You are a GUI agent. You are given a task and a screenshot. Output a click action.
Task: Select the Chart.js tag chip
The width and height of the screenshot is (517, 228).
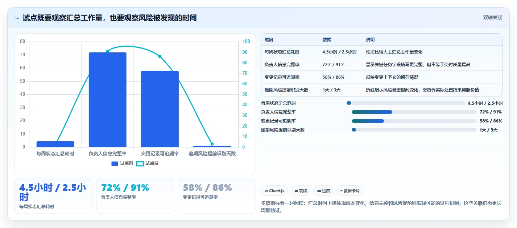click(274, 191)
